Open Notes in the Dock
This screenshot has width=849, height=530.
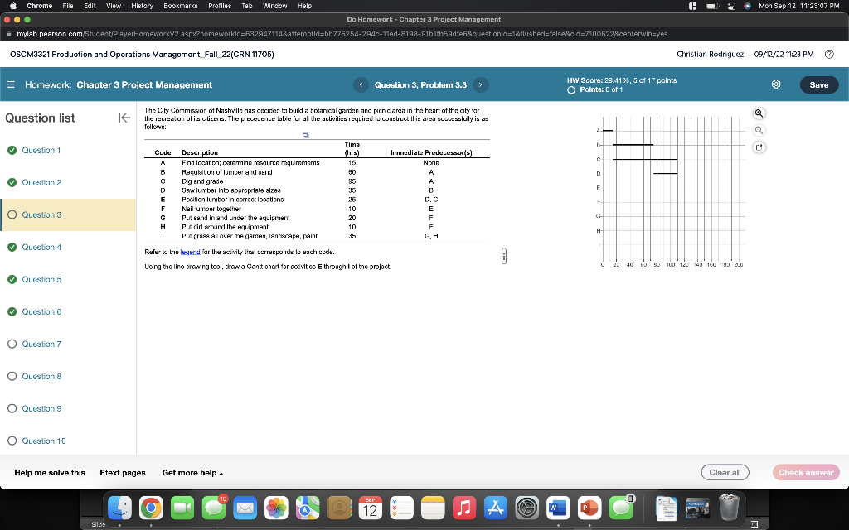(x=433, y=508)
